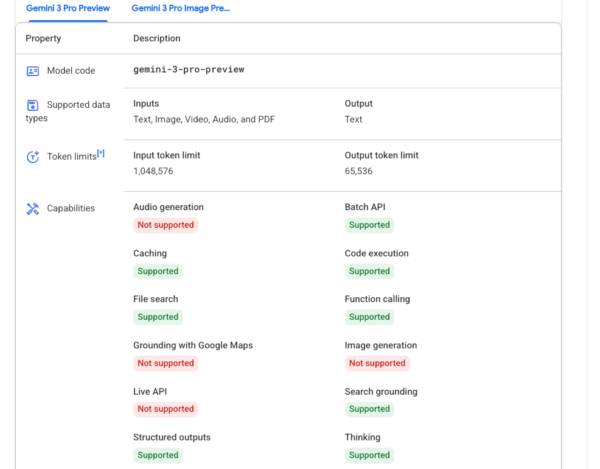Image resolution: width=600 pixels, height=469 pixels.
Task: Click Not supported badge under Grounding with Google Maps
Action: pos(166,364)
